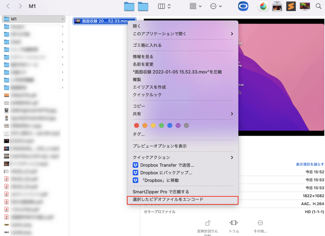Navigate back with the toolbar back arrow
325x236 pixels.
pos(8,7)
